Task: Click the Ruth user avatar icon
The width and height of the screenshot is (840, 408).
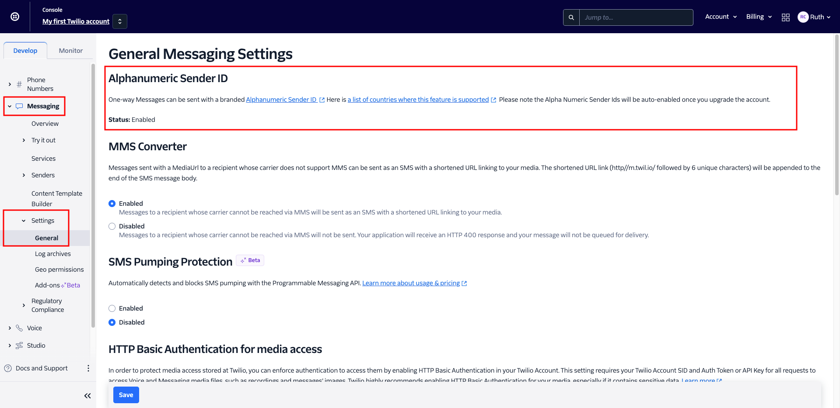Action: pyautogui.click(x=803, y=17)
